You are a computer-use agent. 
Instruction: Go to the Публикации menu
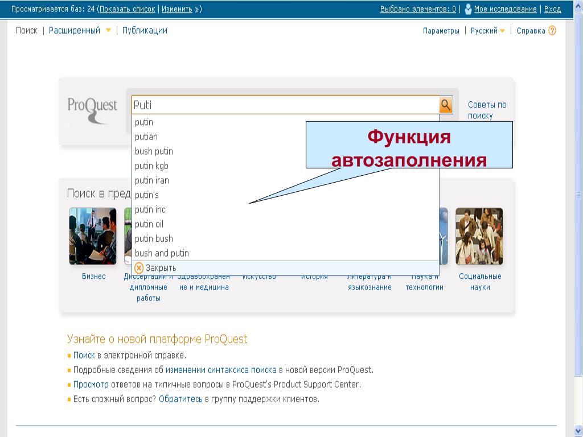[x=145, y=31]
